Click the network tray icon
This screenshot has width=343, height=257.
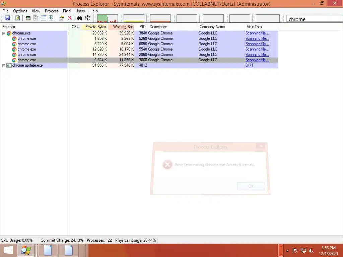303,251
